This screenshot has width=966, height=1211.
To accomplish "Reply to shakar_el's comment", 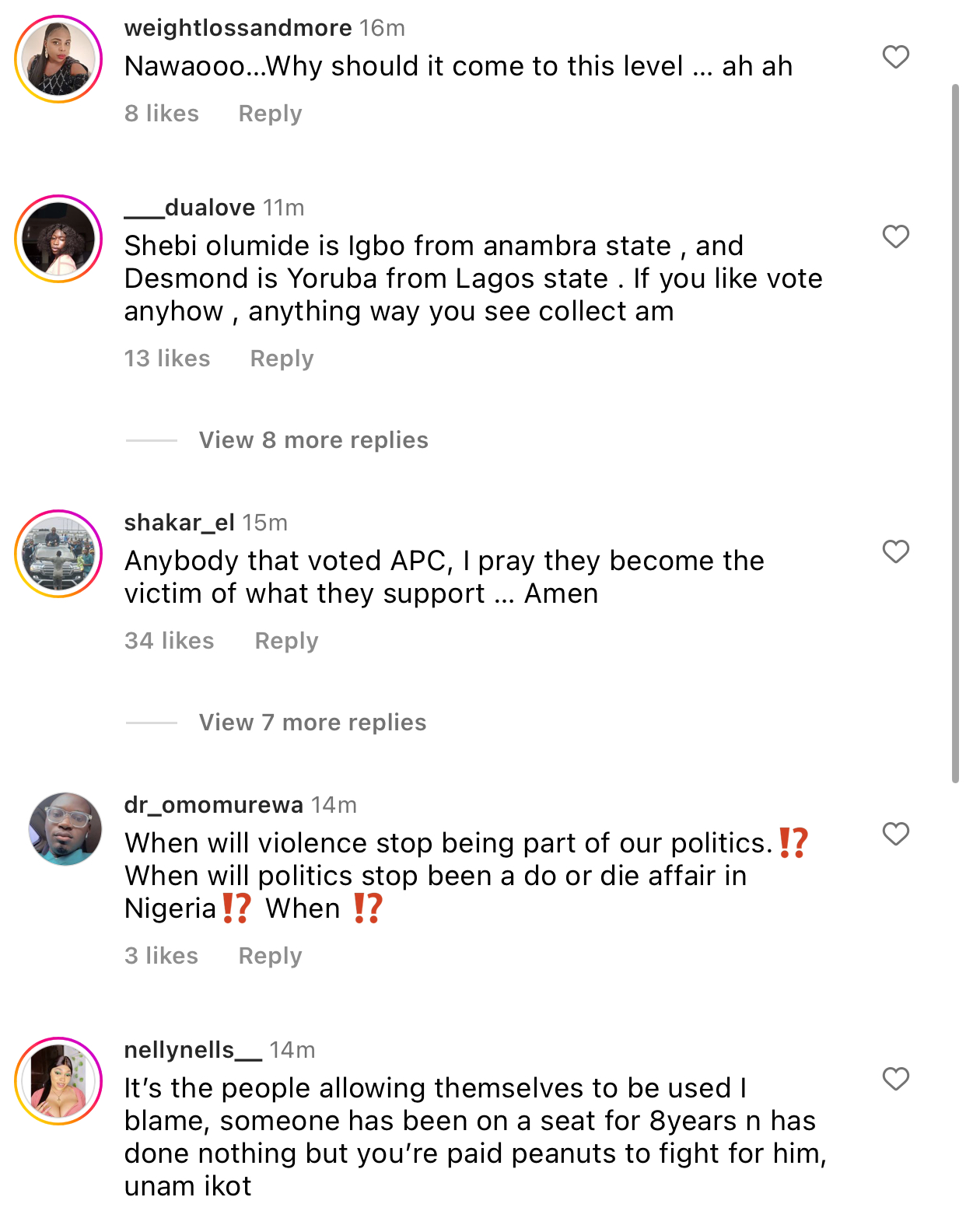I will [x=286, y=641].
